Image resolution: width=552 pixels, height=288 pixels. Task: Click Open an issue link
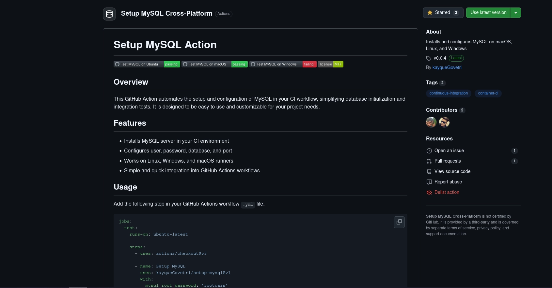pyautogui.click(x=449, y=151)
